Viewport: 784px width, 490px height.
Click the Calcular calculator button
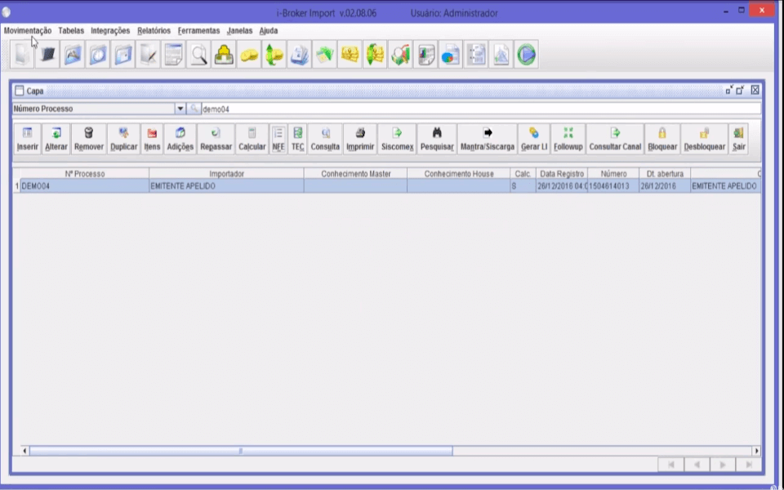pyautogui.click(x=252, y=139)
